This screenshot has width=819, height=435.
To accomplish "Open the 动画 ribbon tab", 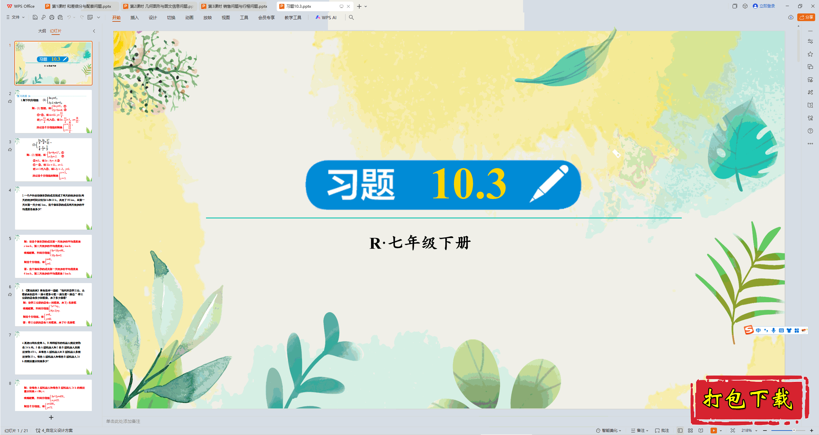I will click(x=189, y=18).
